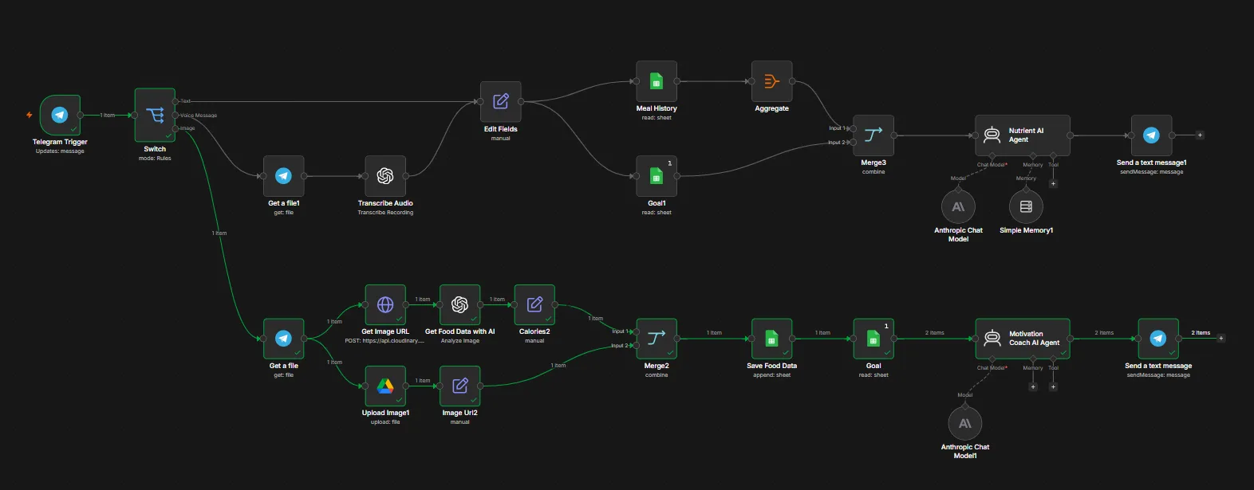The width and height of the screenshot is (1254, 490).
Task: Select the Send a text message1 node
Action: pyautogui.click(x=1151, y=135)
